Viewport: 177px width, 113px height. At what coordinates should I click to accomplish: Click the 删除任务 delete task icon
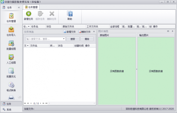coord(52,14)
